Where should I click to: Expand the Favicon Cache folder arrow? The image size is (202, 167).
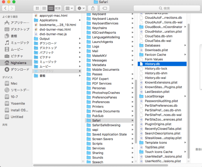coord(185,54)
